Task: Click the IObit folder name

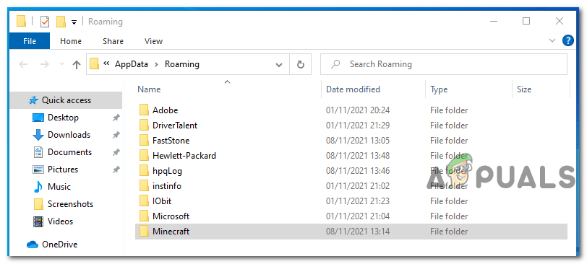Action: (162, 201)
